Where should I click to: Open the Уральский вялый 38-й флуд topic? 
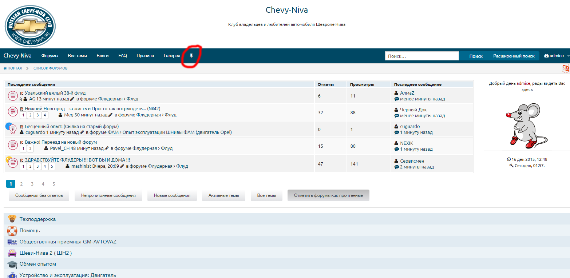[55, 93]
